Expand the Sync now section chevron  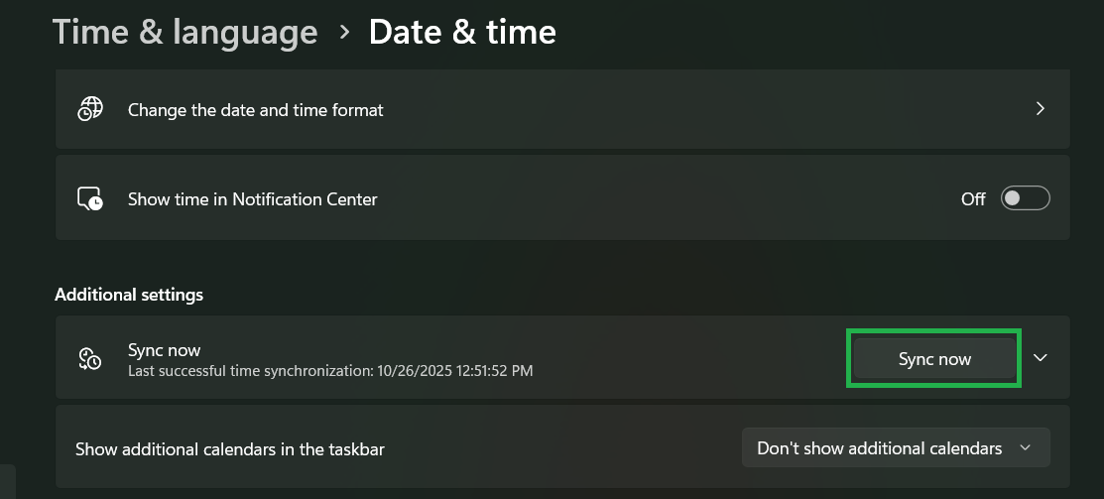[x=1041, y=358]
